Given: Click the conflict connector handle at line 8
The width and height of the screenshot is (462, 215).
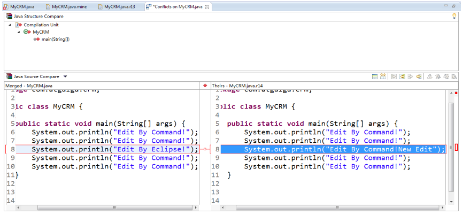Looking at the screenshot, I should coord(205,149).
